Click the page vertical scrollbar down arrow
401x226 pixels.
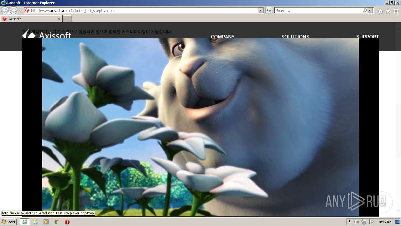(398, 211)
